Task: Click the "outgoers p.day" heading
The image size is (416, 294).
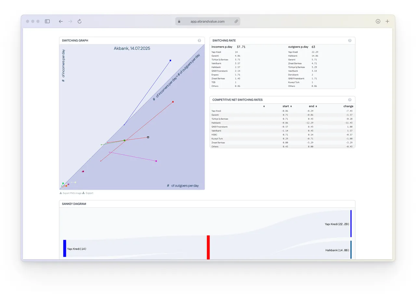Action: (x=298, y=47)
